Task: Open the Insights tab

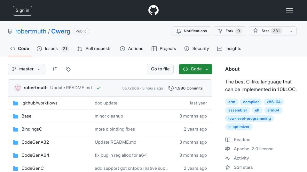Action: pos(229,48)
